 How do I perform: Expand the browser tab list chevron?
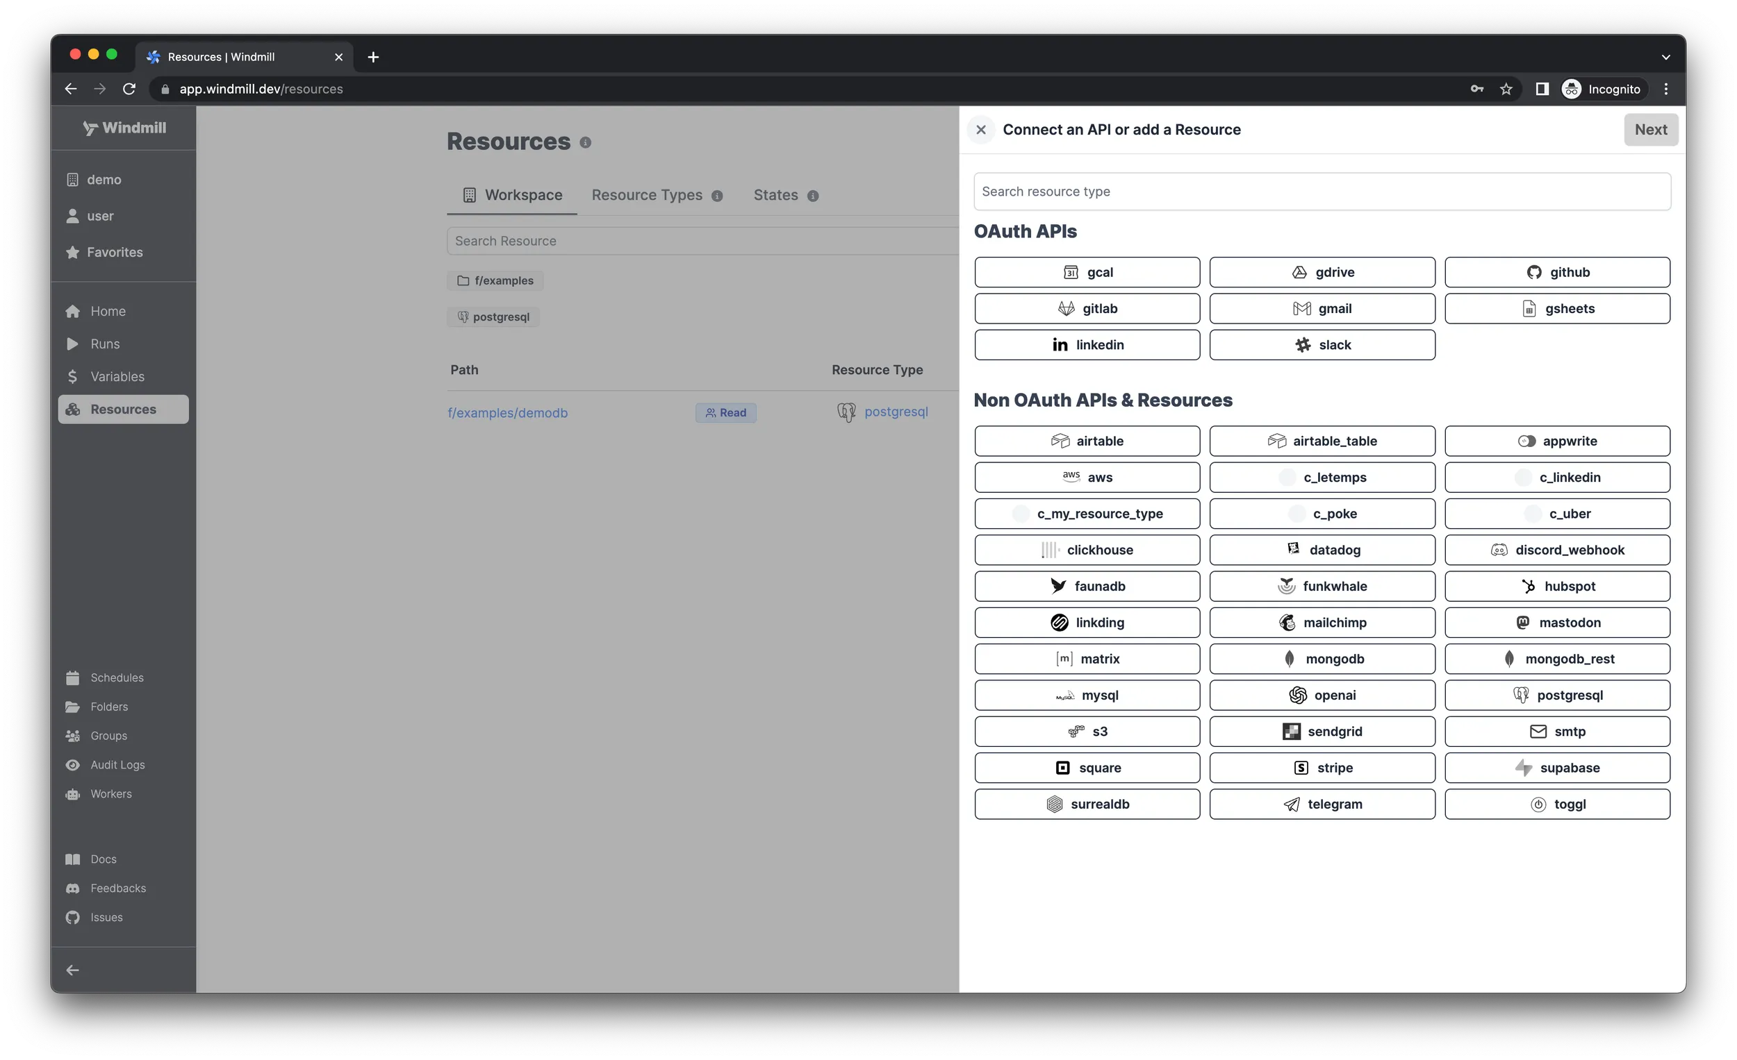point(1667,56)
